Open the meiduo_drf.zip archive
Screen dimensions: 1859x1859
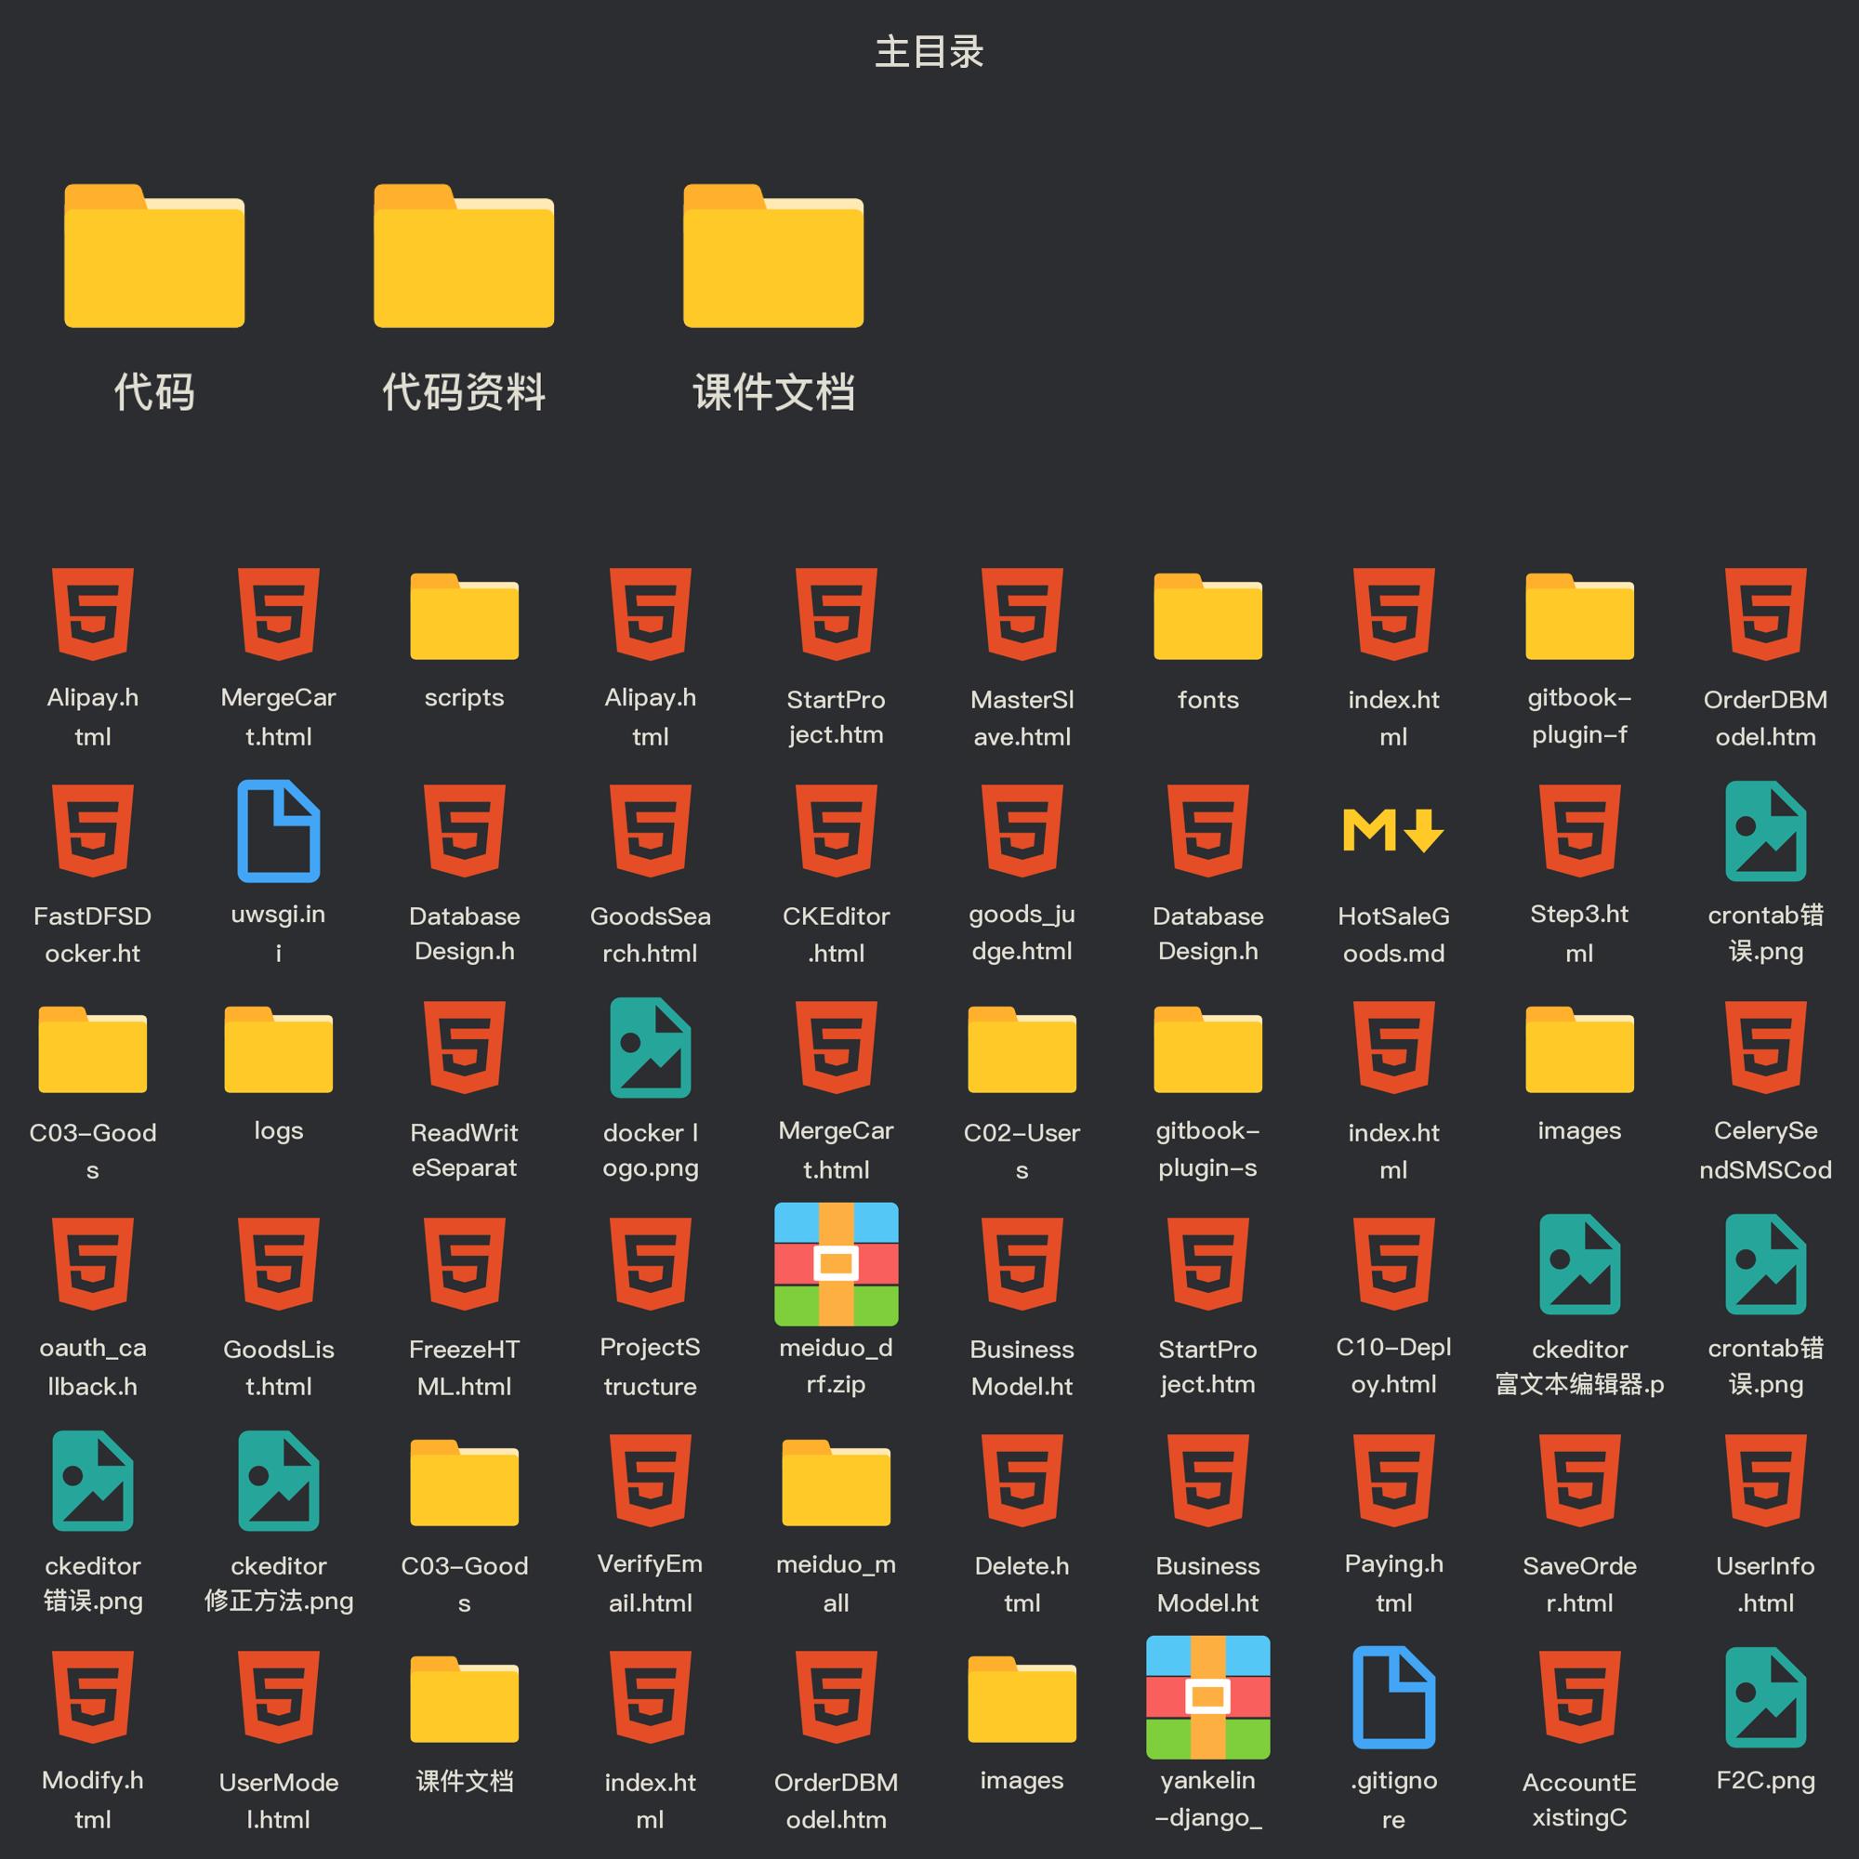tap(837, 1264)
